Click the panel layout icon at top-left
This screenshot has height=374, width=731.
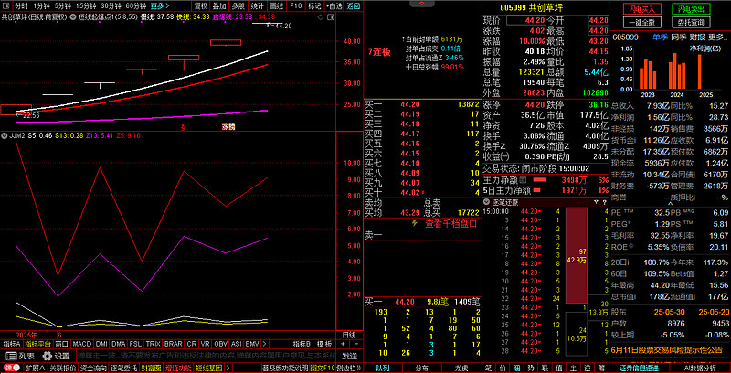(5, 6)
